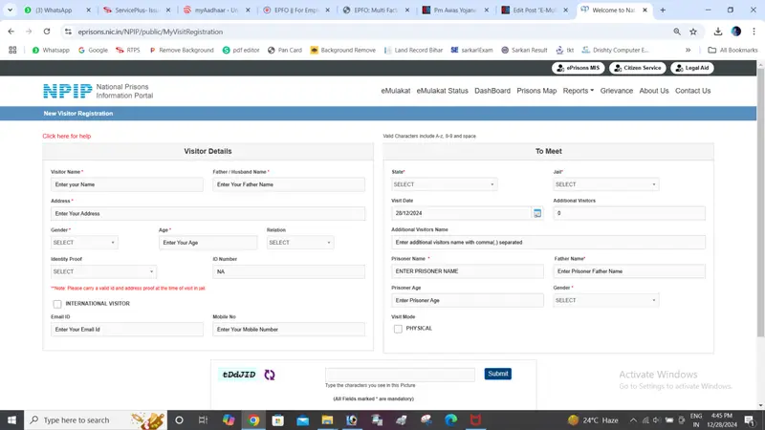Open eMulakat menu item
Screen dimensions: 765x430
pos(396,91)
